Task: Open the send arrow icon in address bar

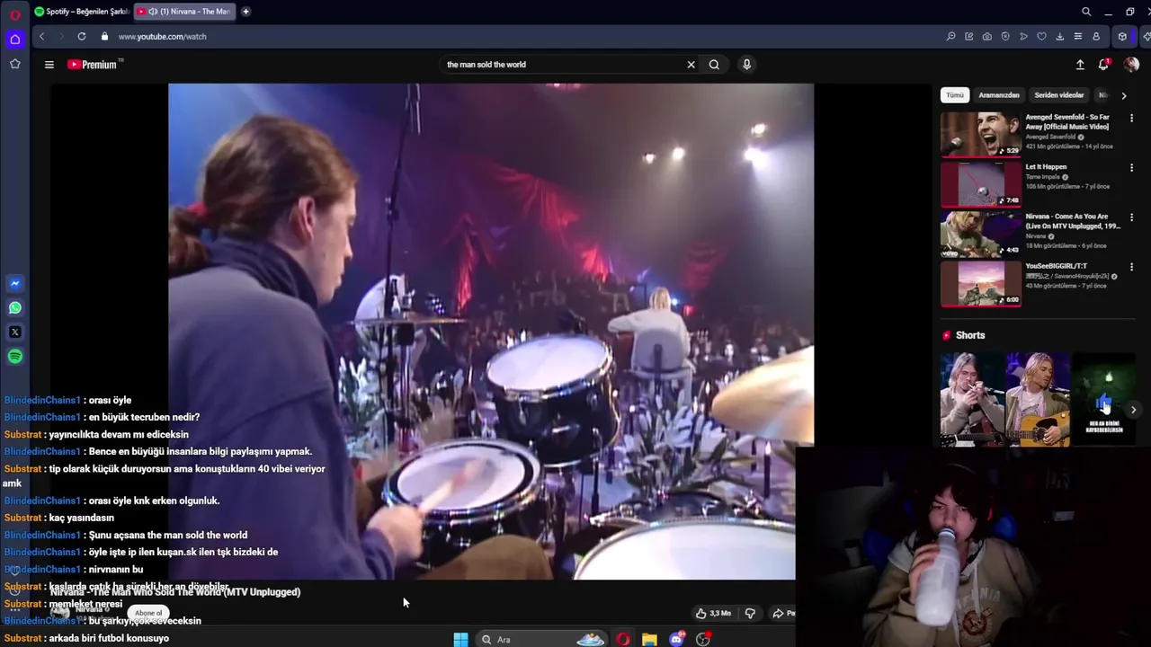Action: click(x=1023, y=37)
